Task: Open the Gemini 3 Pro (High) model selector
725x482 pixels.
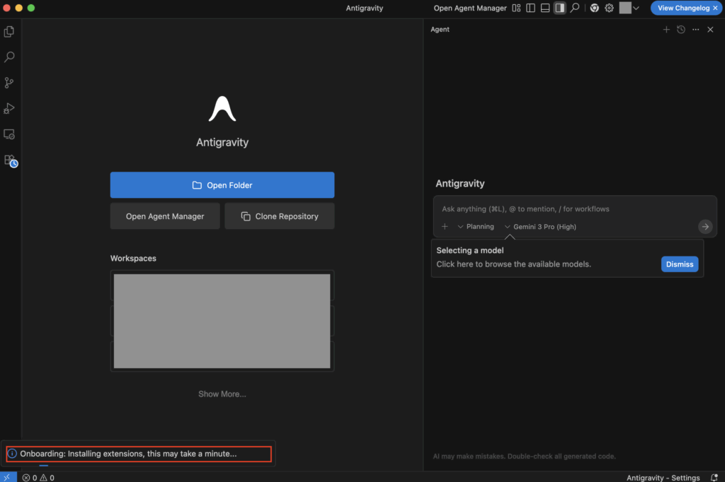Action: click(540, 227)
